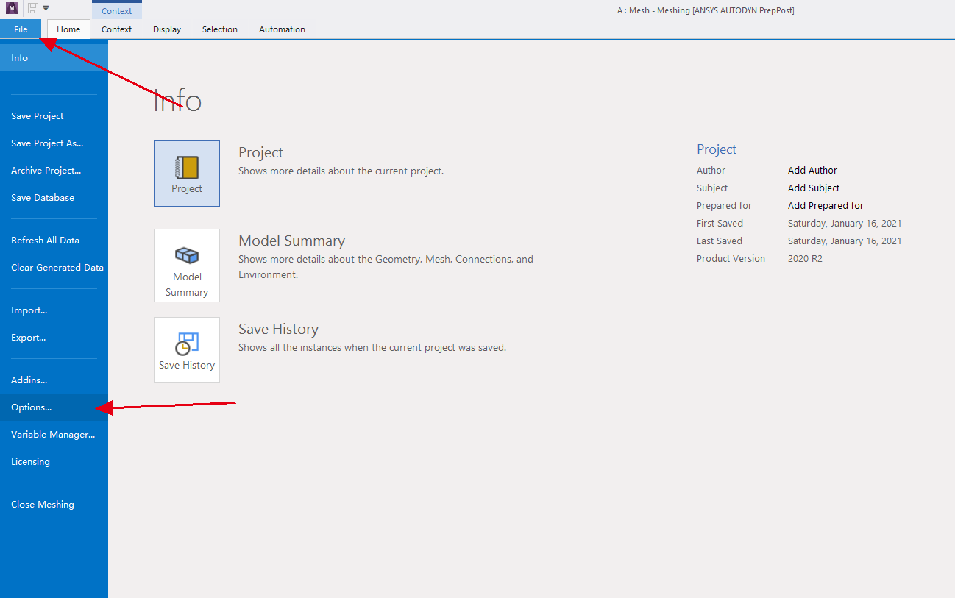This screenshot has width=955, height=598.
Task: Select Archive Project...
Action: (x=46, y=170)
